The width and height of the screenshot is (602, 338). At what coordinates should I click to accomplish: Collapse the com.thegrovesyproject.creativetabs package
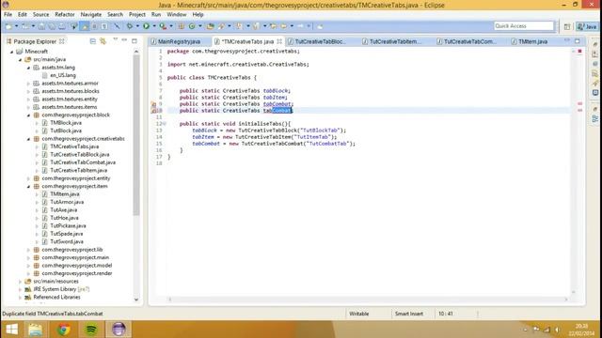[x=29, y=139]
